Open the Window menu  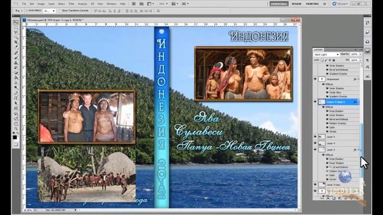point(111,4)
